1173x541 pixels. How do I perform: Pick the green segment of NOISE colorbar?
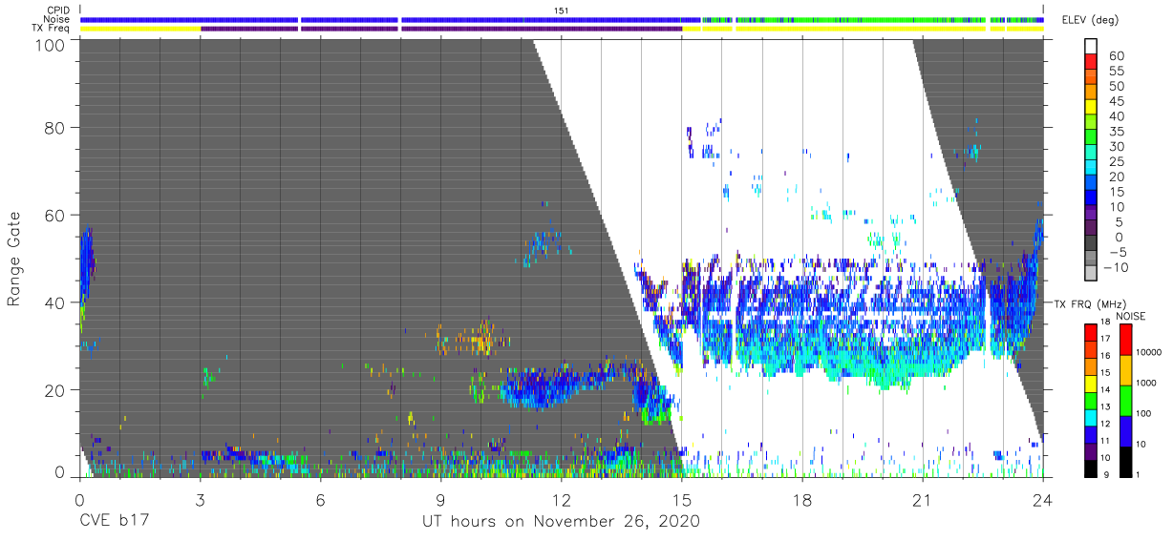(1126, 401)
